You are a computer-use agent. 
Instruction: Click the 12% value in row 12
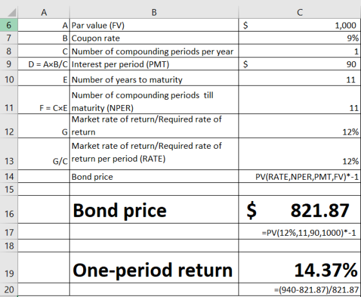300,126
